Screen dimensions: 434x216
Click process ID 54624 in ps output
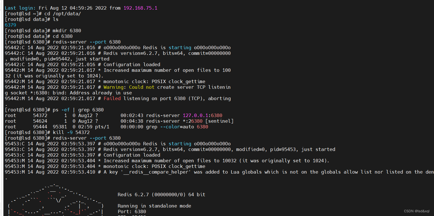[40, 121]
